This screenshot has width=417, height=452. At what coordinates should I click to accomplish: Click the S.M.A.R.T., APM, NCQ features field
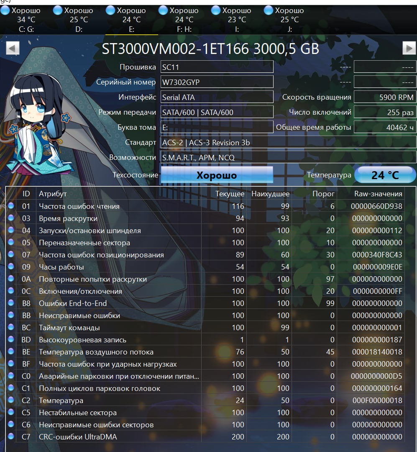coord(288,157)
